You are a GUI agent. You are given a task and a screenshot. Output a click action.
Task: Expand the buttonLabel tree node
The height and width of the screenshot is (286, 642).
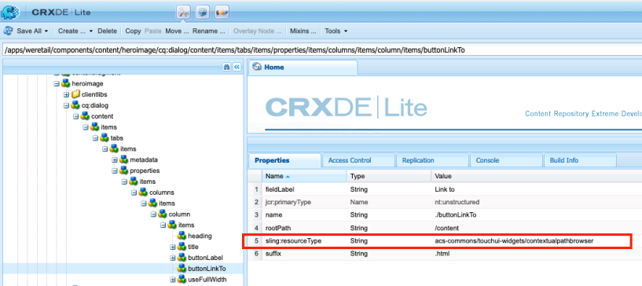click(x=173, y=258)
